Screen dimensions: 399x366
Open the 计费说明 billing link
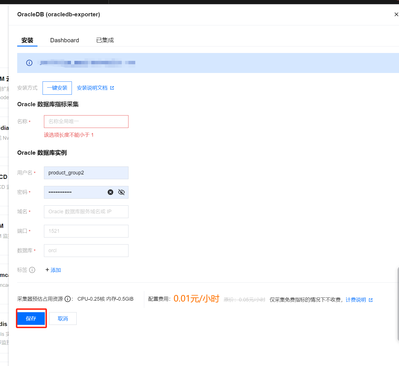pos(356,300)
